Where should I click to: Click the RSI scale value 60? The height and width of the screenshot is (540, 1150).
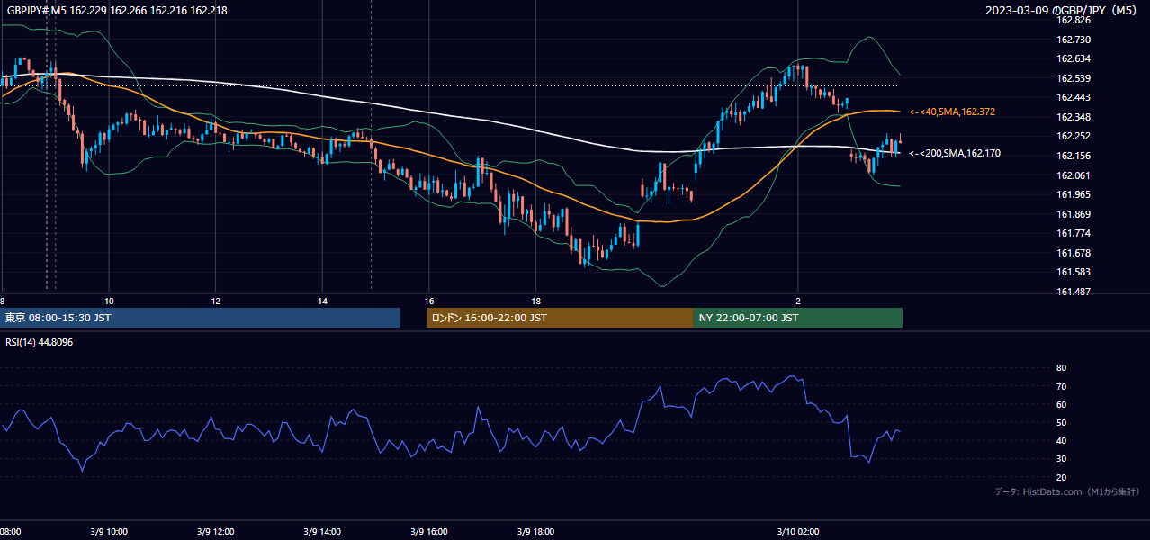point(1061,405)
